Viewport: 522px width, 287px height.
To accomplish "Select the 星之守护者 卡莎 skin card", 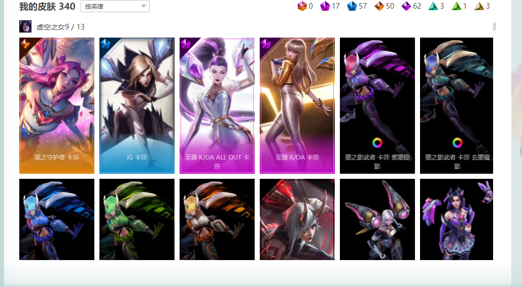I will (57, 106).
